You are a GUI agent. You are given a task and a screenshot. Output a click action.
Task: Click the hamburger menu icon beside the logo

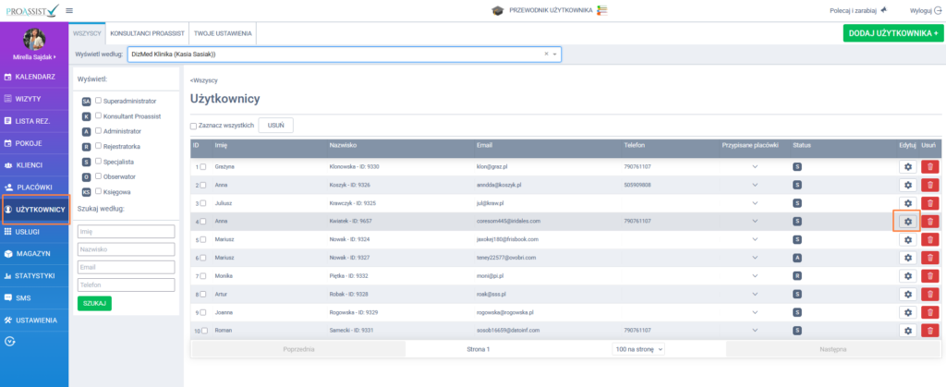pyautogui.click(x=70, y=10)
